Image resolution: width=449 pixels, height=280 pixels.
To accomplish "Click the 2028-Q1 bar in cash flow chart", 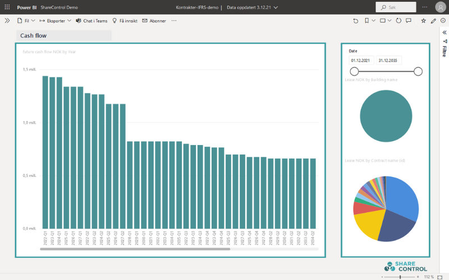I will (x=130, y=185).
